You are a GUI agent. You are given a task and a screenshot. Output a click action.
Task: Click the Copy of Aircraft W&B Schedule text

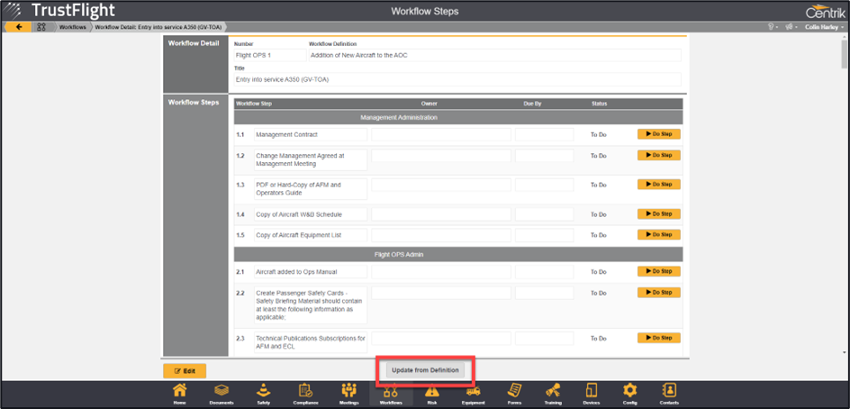(299, 214)
